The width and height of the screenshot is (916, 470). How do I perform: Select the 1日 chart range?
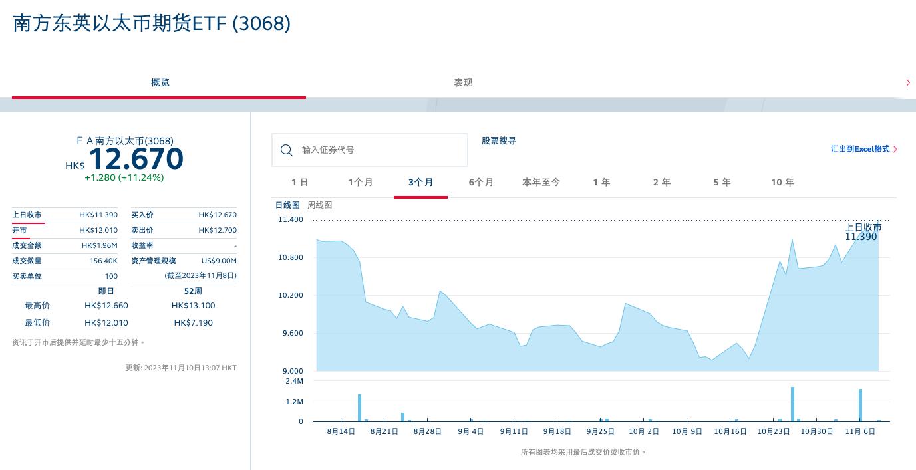(x=299, y=182)
